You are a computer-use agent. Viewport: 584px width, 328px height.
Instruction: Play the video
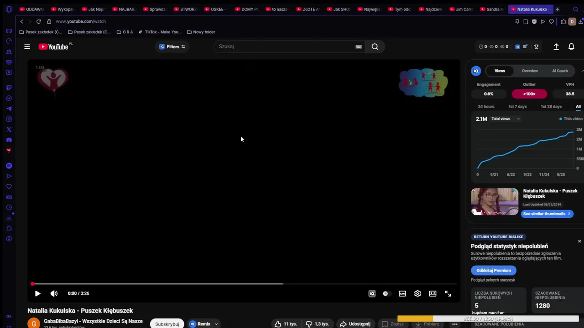point(37,294)
